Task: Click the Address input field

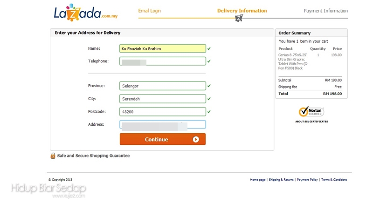Action: click(162, 124)
